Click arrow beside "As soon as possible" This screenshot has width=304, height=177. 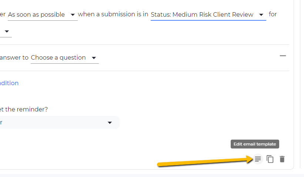(73, 15)
